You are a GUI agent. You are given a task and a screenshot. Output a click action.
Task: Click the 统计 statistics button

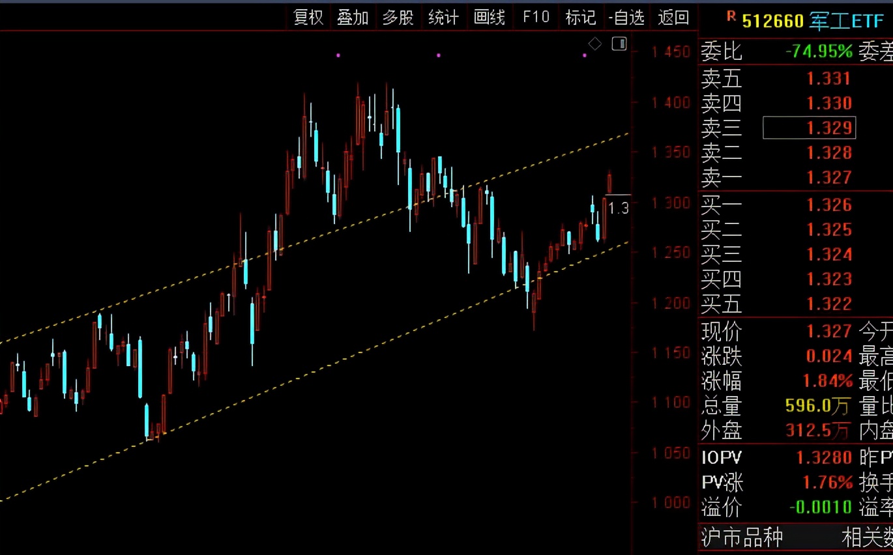click(x=444, y=18)
